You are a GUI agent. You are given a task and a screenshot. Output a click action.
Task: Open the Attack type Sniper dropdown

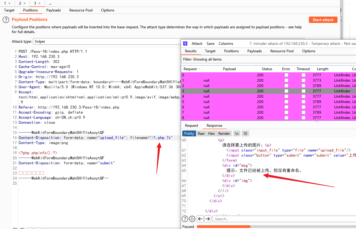[107, 41]
